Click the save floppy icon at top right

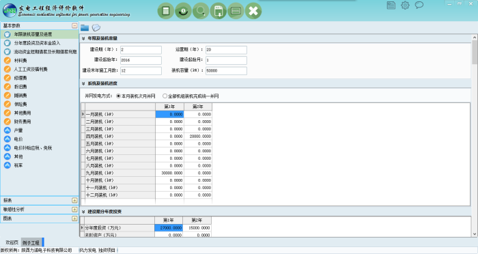[x=391, y=5]
